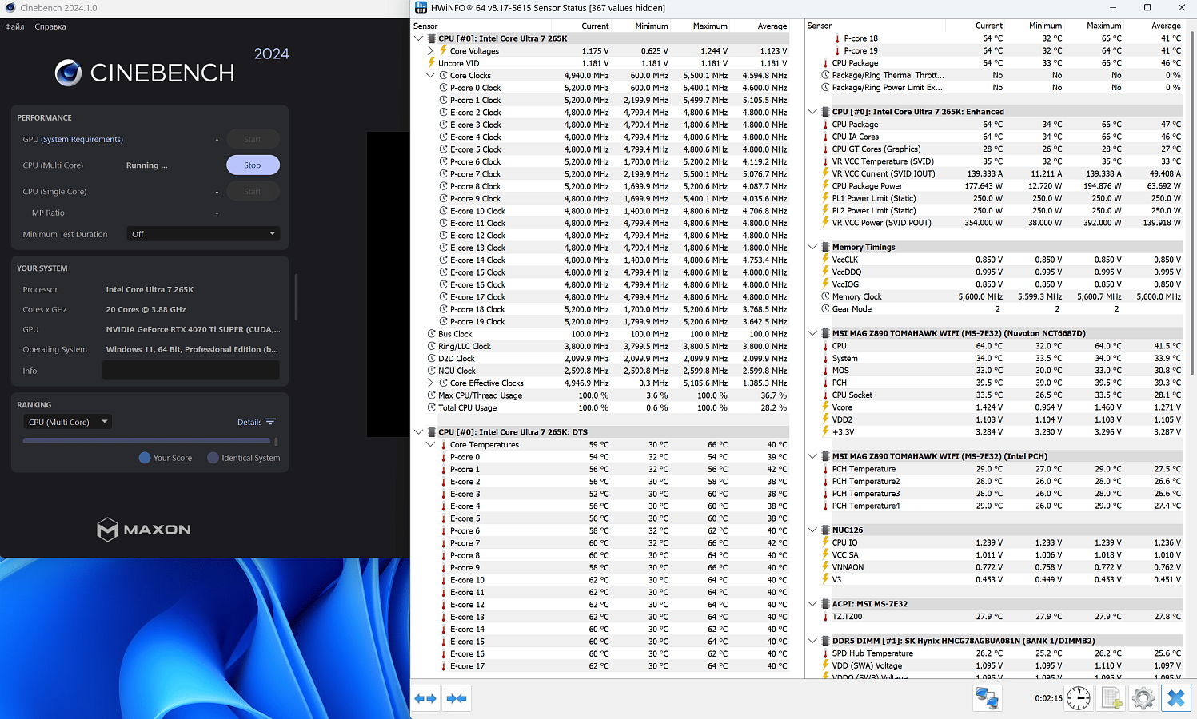
Task: Click the thermometer icon beside SPD Hub Temperature
Action: tap(825, 653)
